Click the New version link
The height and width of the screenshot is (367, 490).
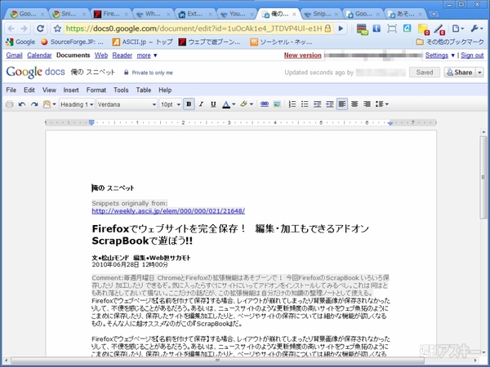[x=302, y=55]
